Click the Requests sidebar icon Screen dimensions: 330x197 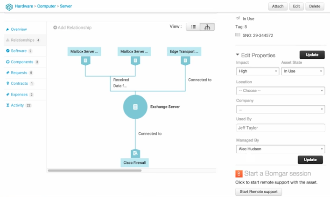coord(8,73)
